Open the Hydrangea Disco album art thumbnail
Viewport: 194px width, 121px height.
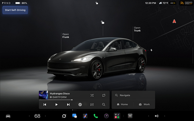pos(43,95)
